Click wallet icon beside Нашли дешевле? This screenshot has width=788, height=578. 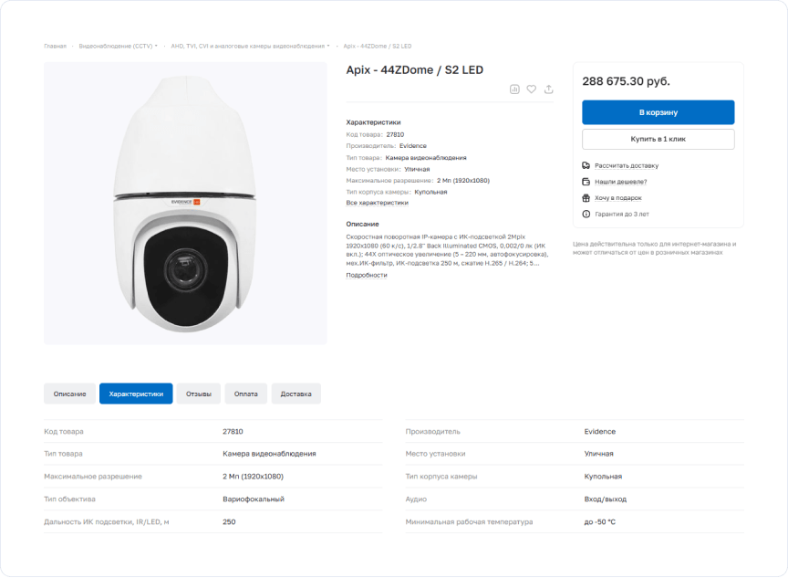coord(586,182)
